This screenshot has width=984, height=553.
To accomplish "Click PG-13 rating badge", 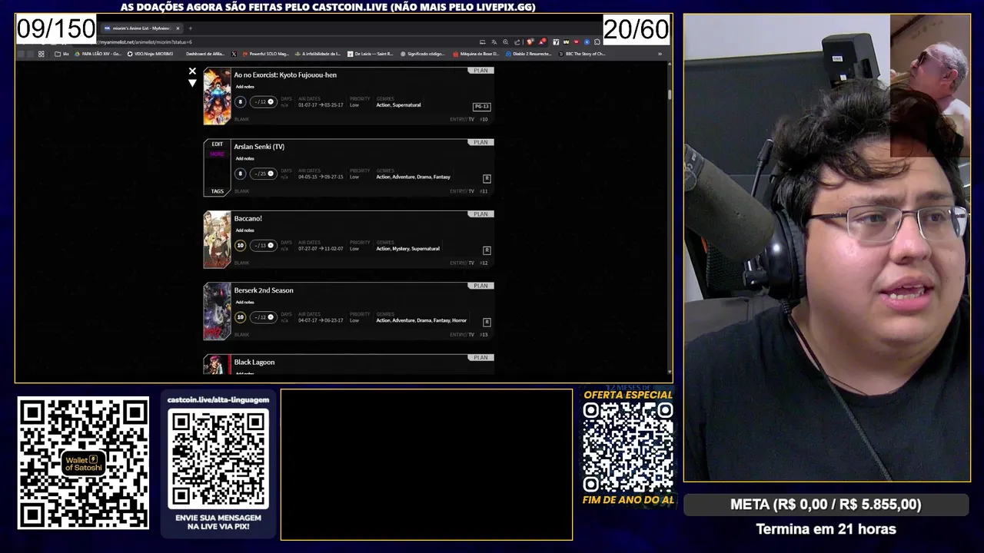I will pyautogui.click(x=481, y=107).
